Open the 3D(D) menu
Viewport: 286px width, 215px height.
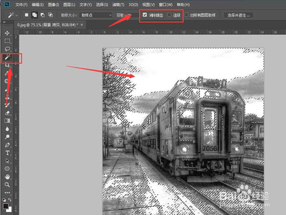point(133,5)
